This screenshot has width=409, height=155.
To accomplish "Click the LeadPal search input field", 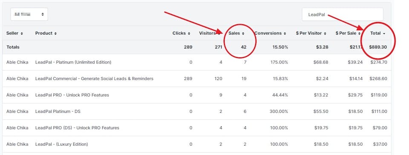I will [343, 14].
